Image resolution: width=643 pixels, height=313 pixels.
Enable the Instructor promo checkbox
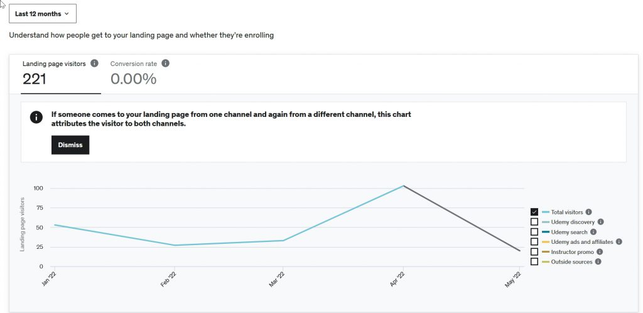534,251
